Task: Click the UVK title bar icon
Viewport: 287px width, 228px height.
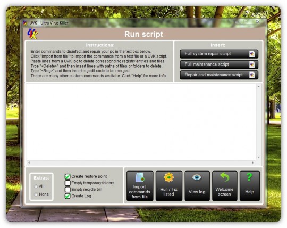Action: point(25,23)
